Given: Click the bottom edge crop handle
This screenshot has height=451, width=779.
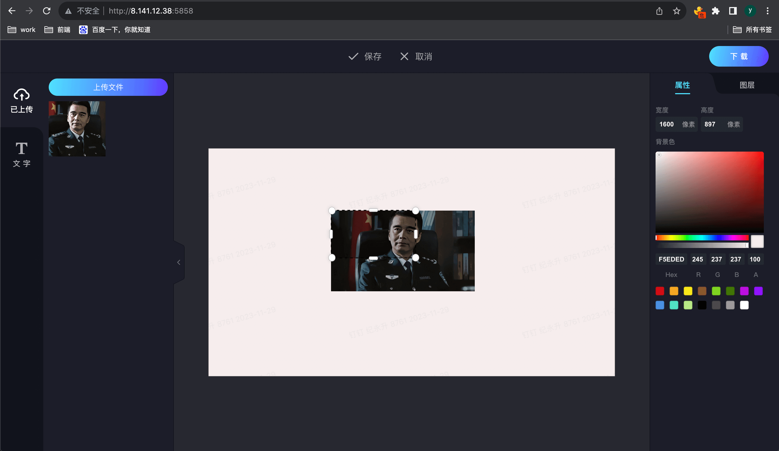Looking at the screenshot, I should 374,258.
